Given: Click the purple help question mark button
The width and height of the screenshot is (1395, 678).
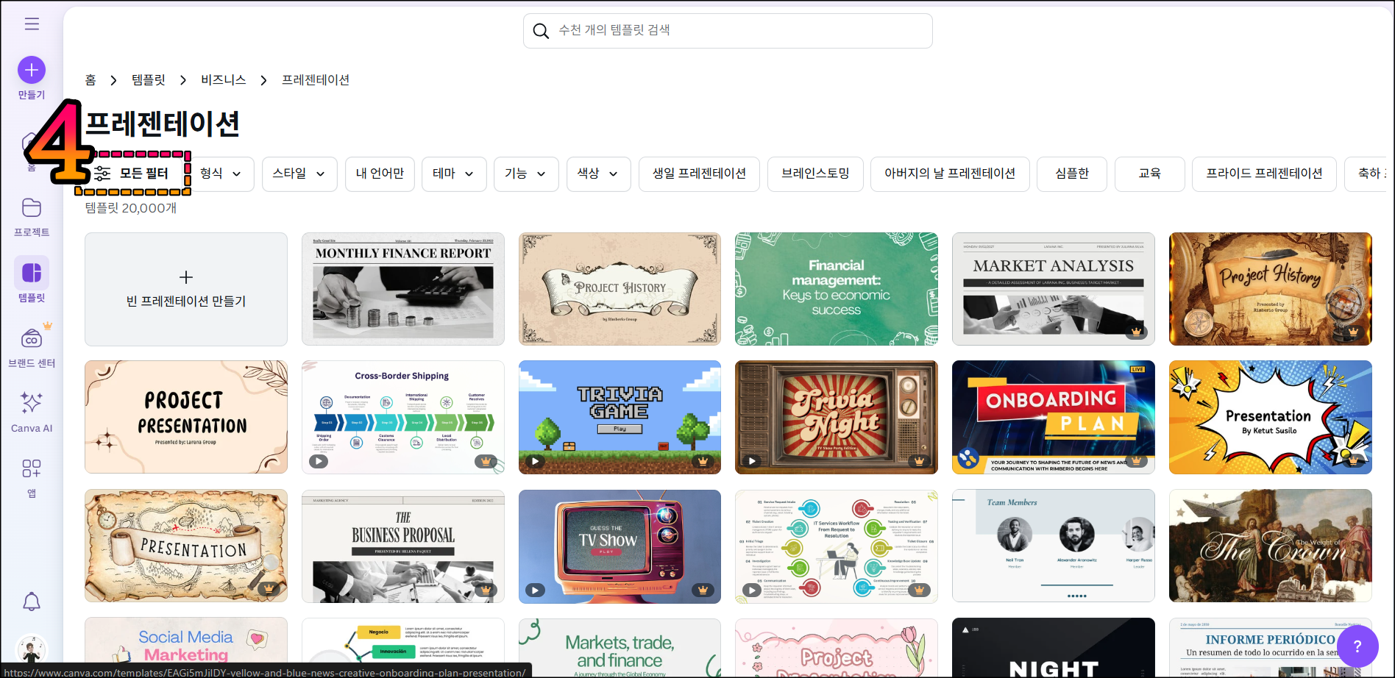Looking at the screenshot, I should click(1357, 646).
